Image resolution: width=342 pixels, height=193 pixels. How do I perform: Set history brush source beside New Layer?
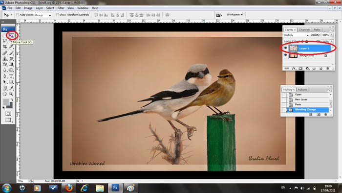point(284,99)
